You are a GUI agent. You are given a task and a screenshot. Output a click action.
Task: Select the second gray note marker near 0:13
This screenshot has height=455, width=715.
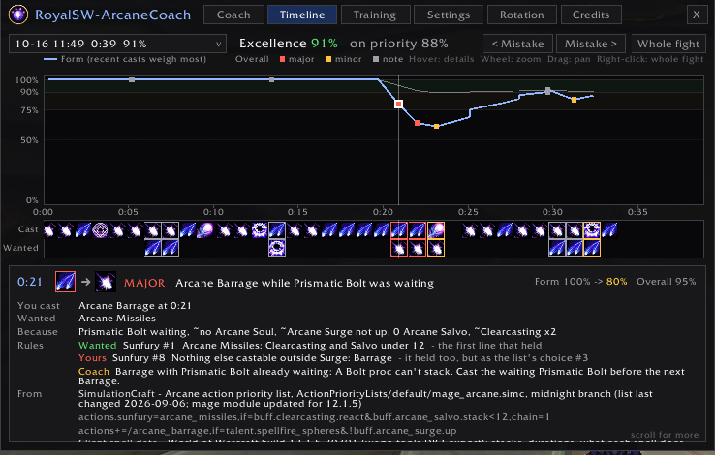(x=272, y=80)
